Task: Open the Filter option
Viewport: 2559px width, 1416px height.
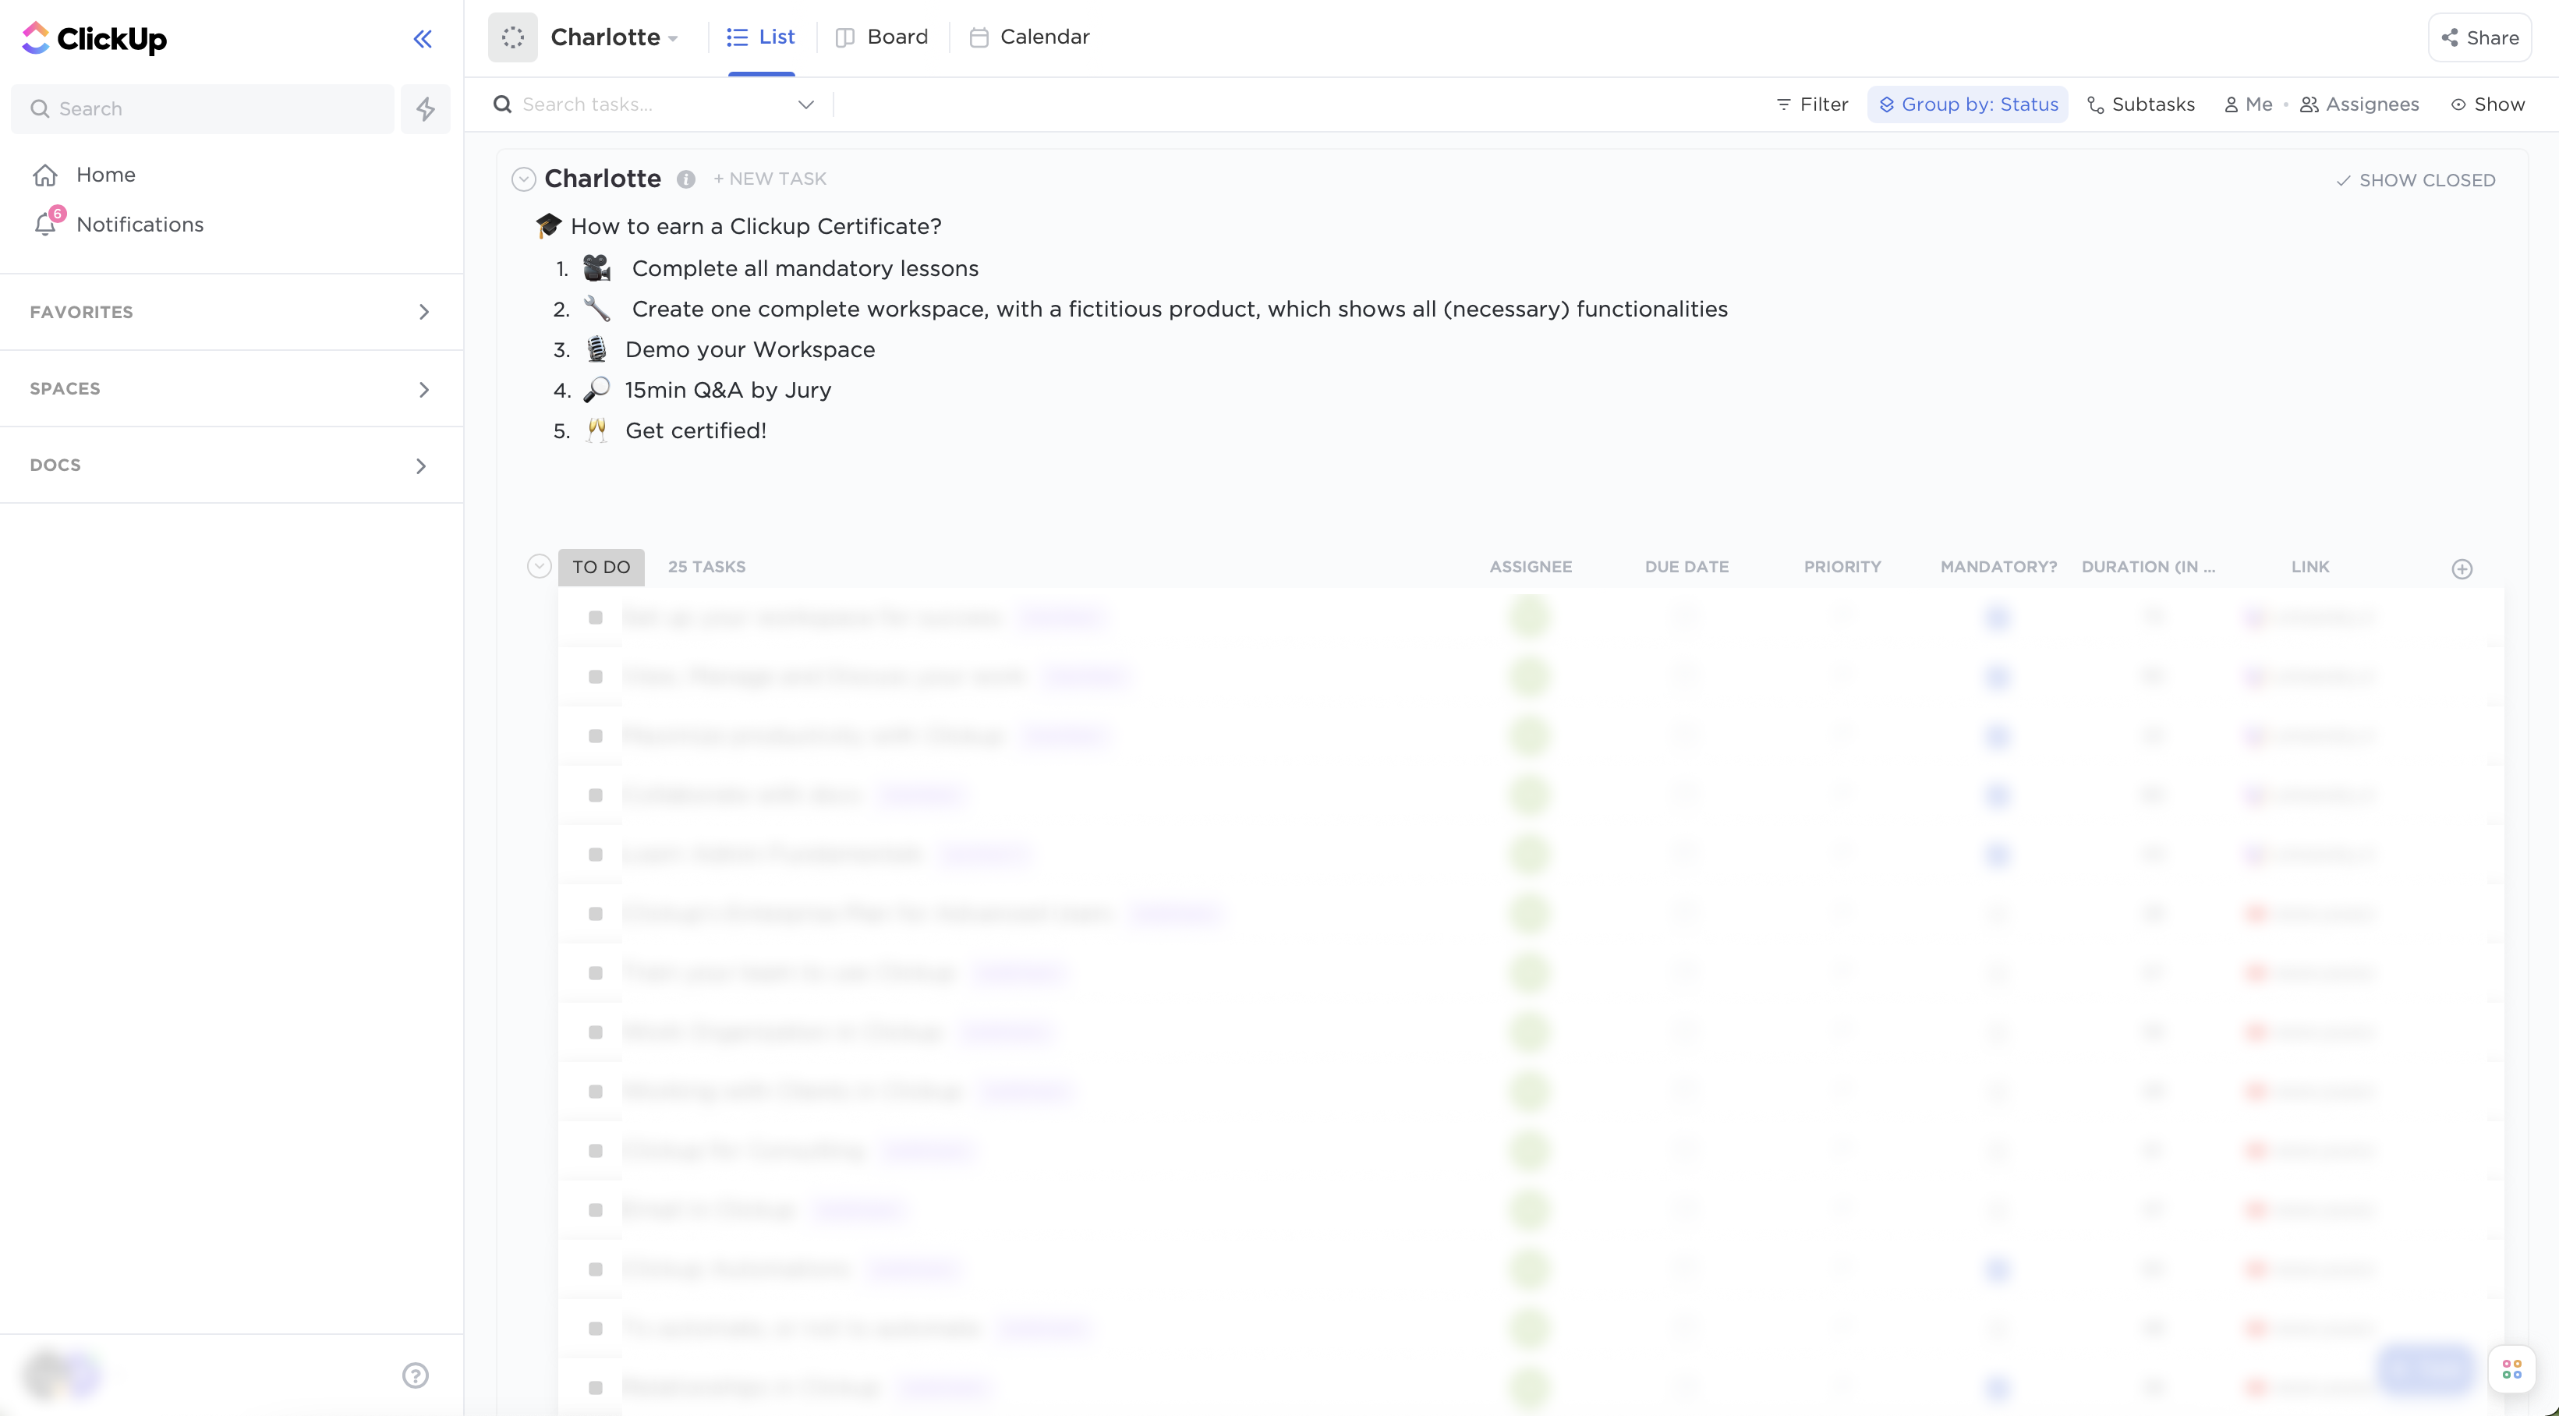Action: pos(1812,104)
